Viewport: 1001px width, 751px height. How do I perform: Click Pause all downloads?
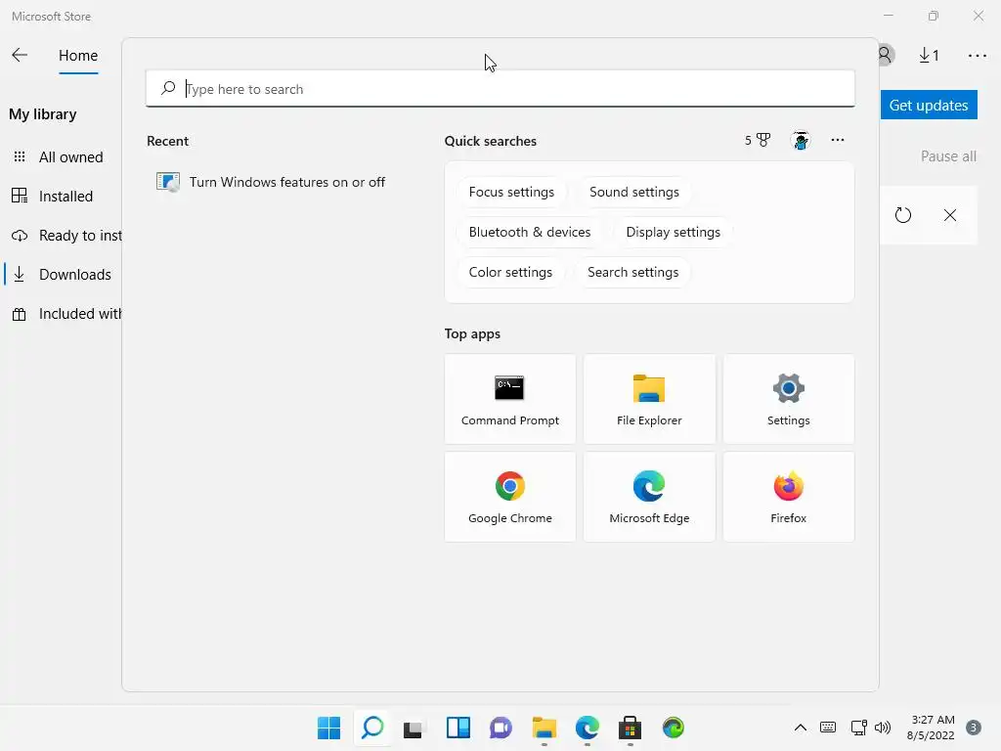[x=948, y=156]
